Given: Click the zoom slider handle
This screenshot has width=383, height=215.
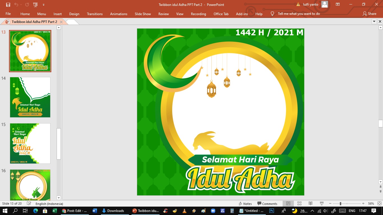Looking at the screenshot, I should (x=340, y=204).
